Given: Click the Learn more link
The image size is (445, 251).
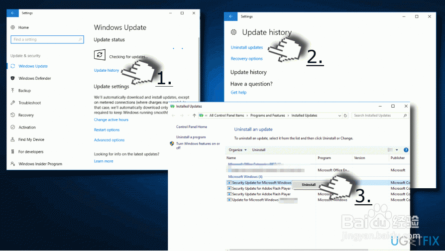Looking at the screenshot, I should tap(104, 161).
